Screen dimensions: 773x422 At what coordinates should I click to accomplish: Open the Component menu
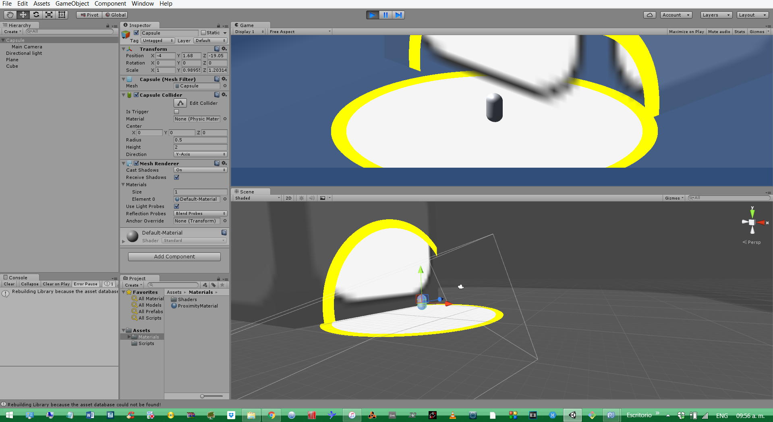tap(110, 4)
